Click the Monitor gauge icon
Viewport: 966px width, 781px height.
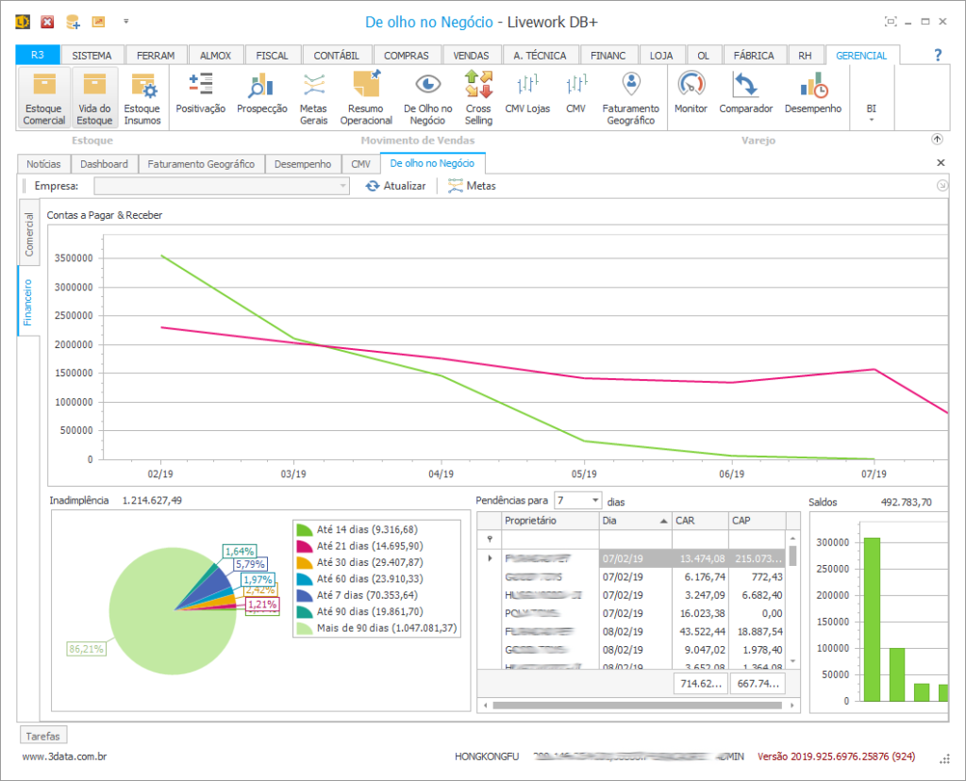pyautogui.click(x=691, y=94)
